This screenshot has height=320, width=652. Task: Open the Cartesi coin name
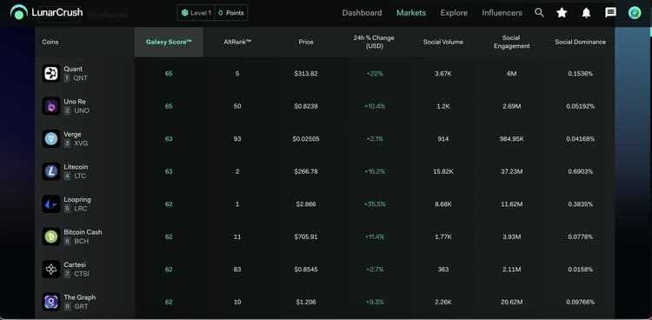pos(75,264)
